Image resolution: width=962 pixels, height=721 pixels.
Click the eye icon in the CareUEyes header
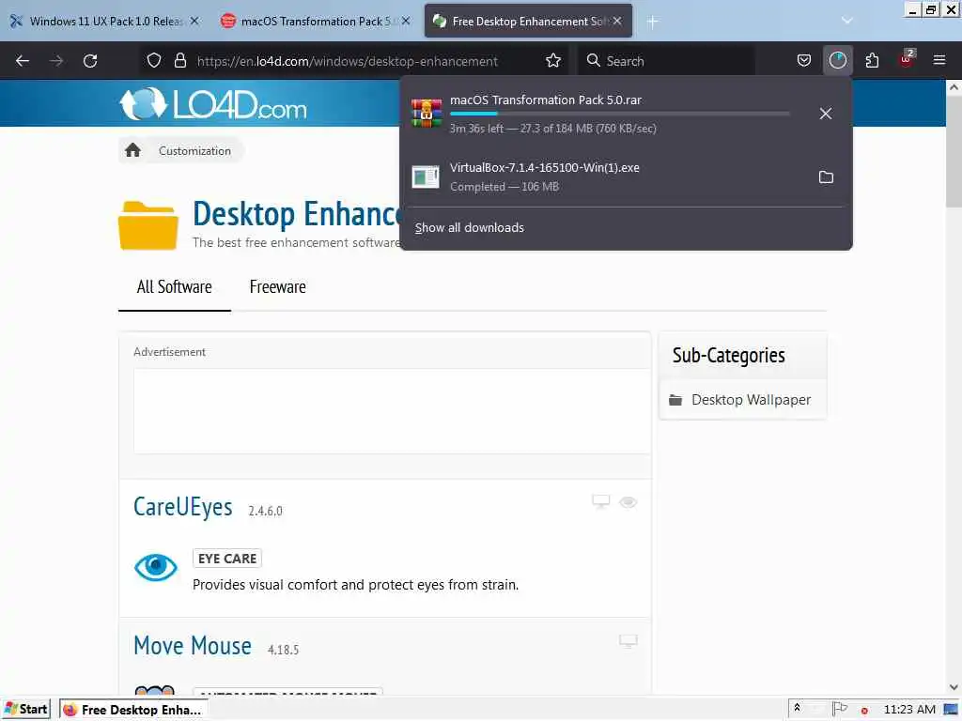(628, 502)
